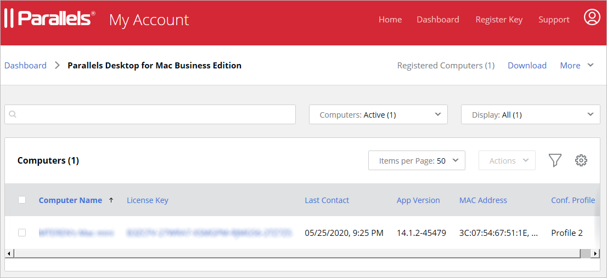Click the More link

[x=570, y=66]
